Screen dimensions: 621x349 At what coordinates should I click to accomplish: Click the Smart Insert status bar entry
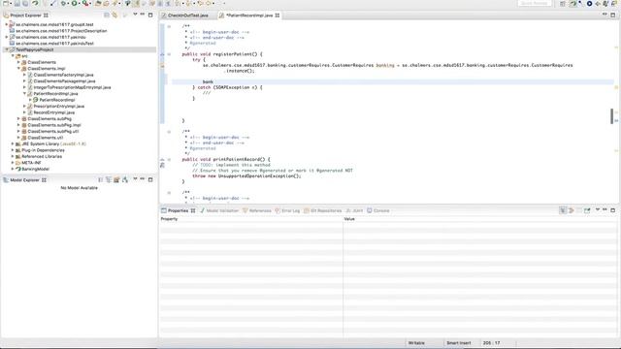[x=459, y=343]
